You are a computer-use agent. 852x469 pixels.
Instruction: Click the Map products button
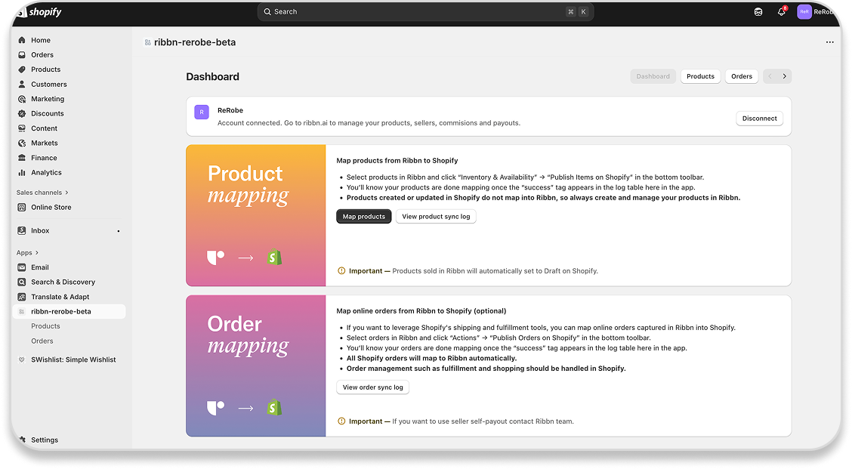tap(363, 216)
